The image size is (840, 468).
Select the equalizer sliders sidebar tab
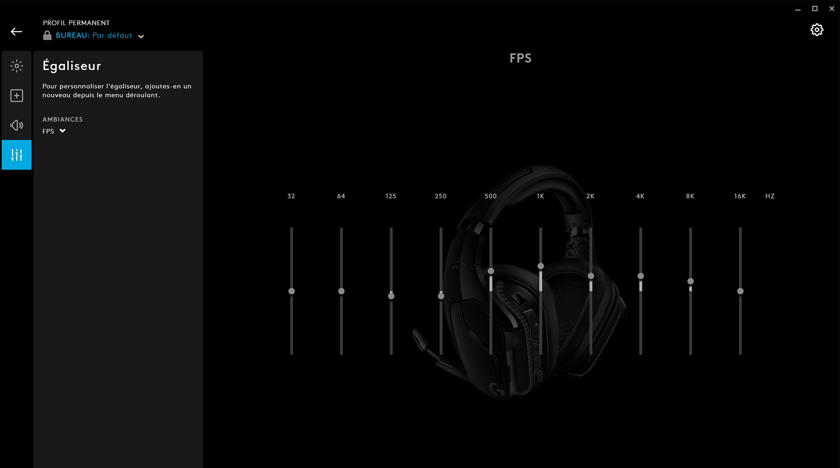point(16,155)
